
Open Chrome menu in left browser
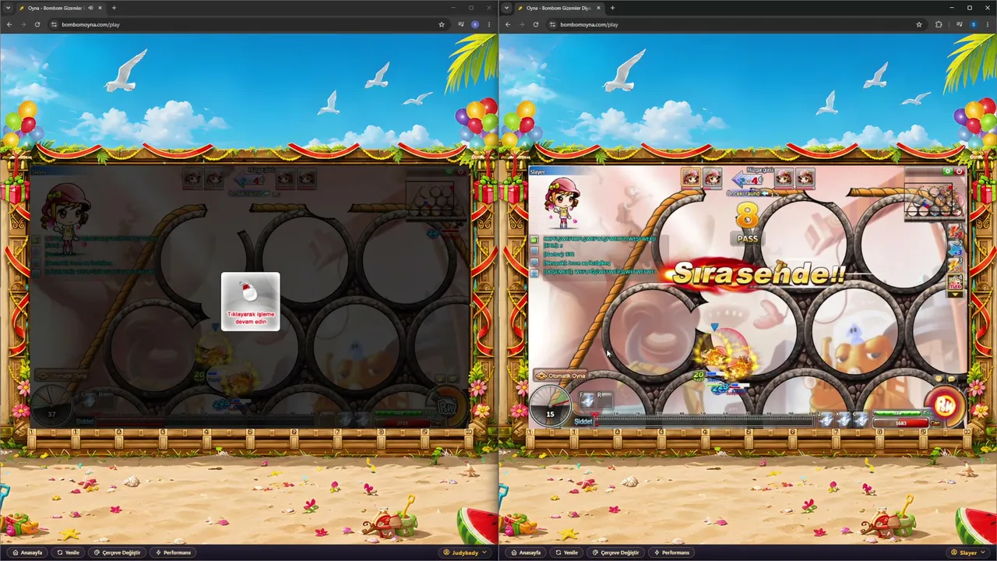489,24
